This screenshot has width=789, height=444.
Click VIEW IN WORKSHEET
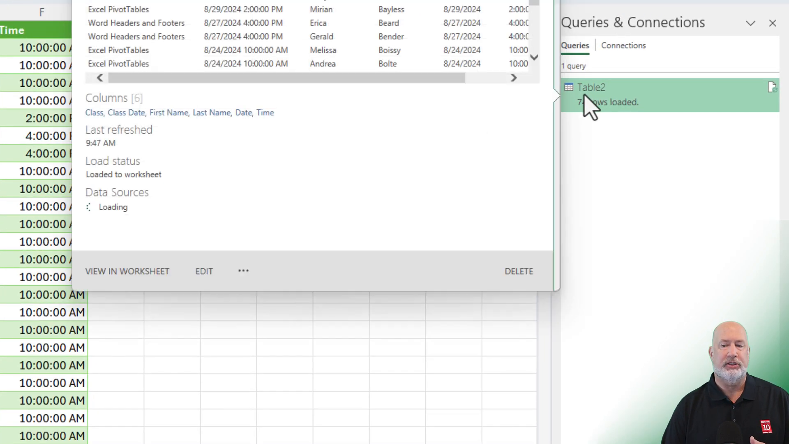(127, 271)
